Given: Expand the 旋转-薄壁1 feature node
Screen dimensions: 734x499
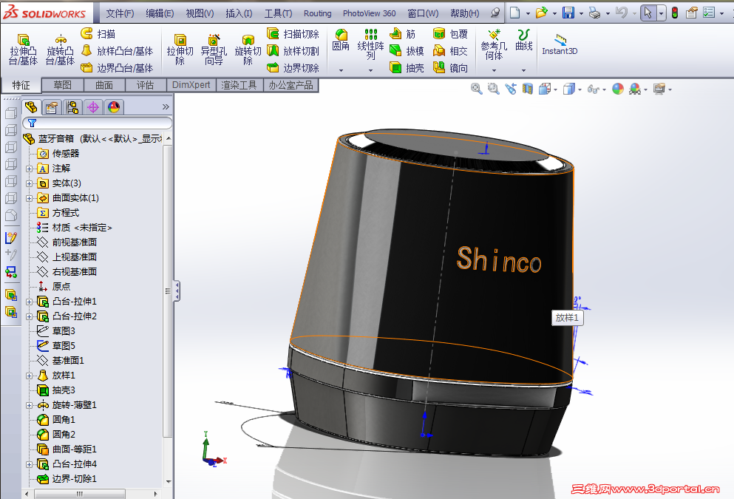Looking at the screenshot, I should coord(29,405).
